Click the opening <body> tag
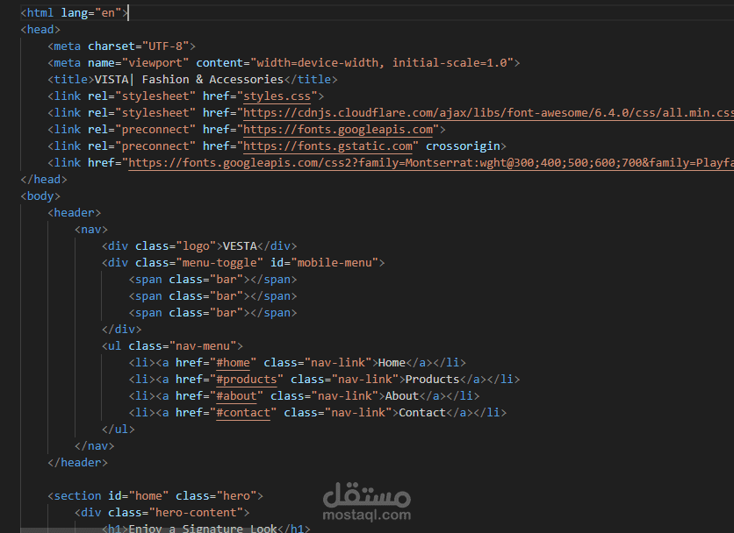Image resolution: width=734 pixels, height=533 pixels. click(x=40, y=196)
